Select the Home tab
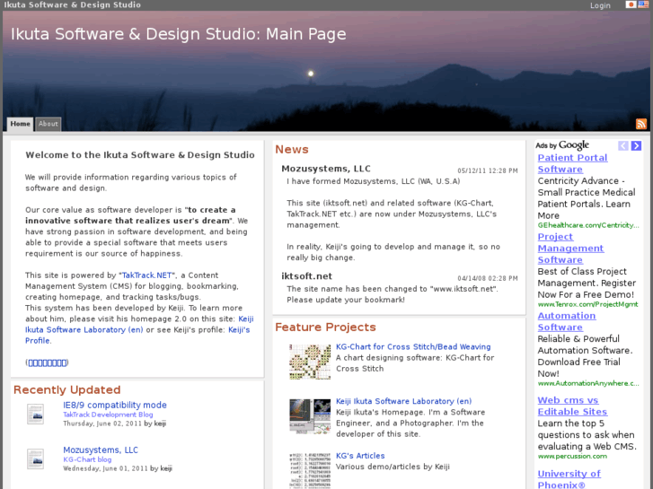The image size is (653, 489). pos(20,124)
